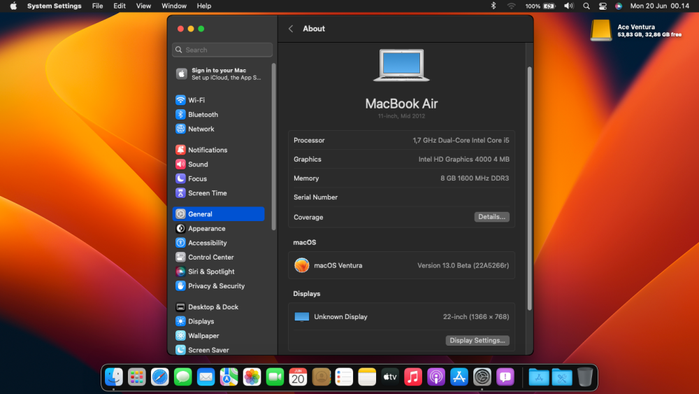Open the View menu
699x394 pixels.
pos(143,6)
